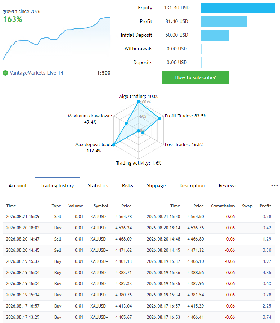The image size is (280, 323).
Task: Open the Reviews tab
Action: [227, 185]
